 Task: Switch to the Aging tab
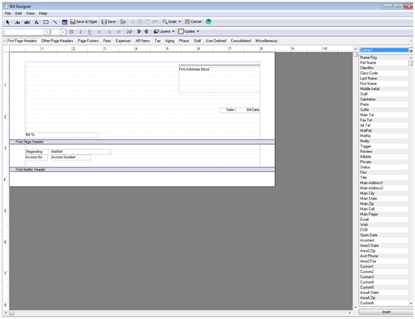click(169, 40)
